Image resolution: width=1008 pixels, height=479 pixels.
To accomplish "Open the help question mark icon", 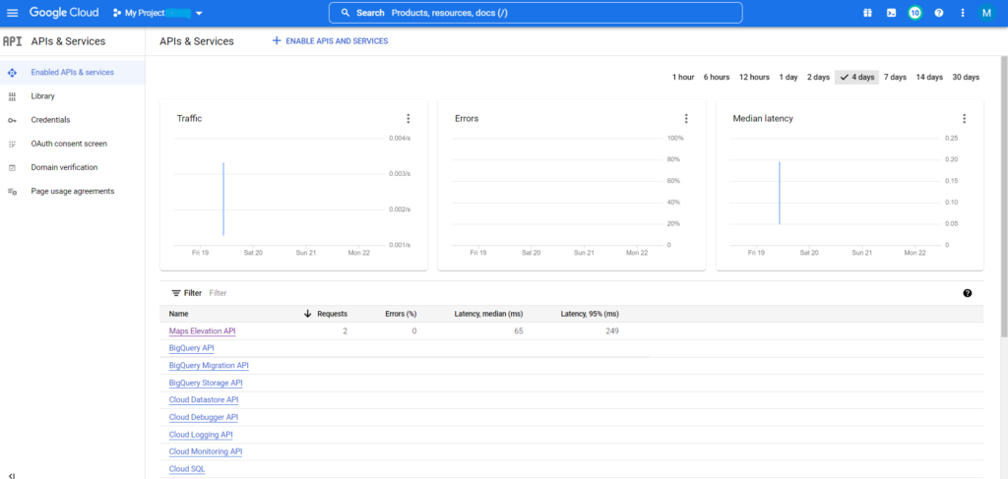I will click(938, 13).
